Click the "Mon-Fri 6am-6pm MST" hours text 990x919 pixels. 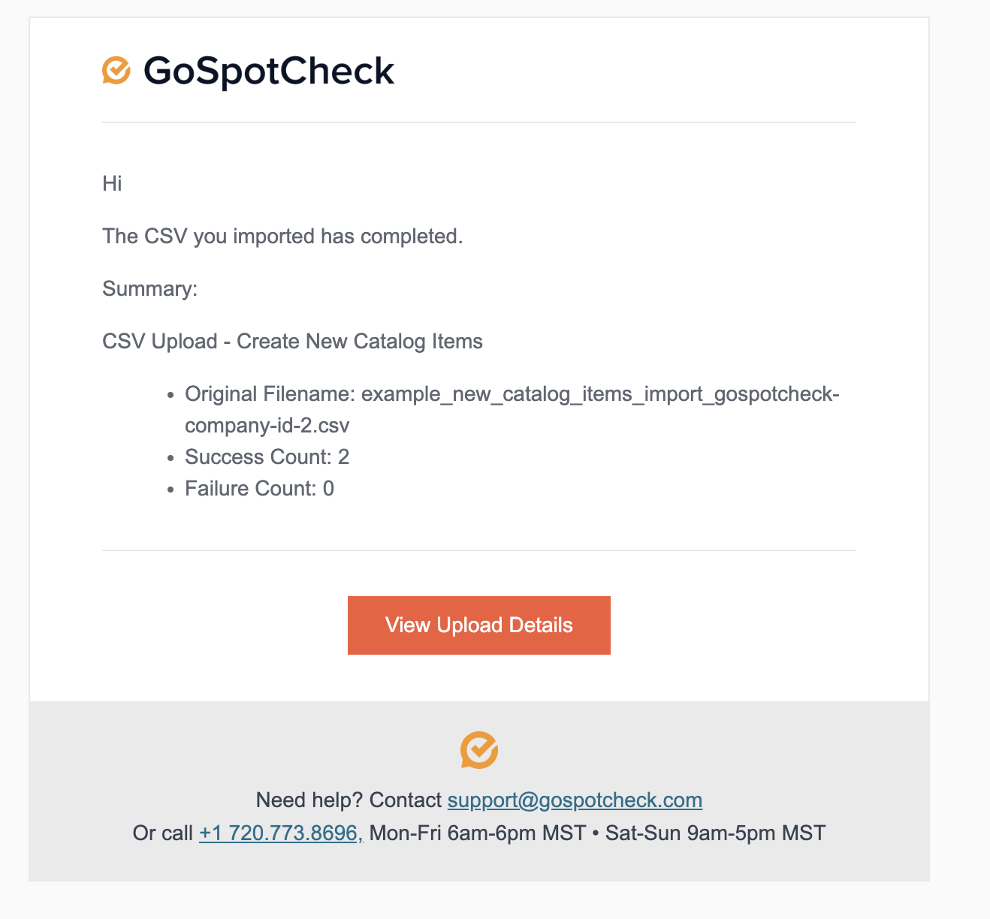pyautogui.click(x=478, y=833)
